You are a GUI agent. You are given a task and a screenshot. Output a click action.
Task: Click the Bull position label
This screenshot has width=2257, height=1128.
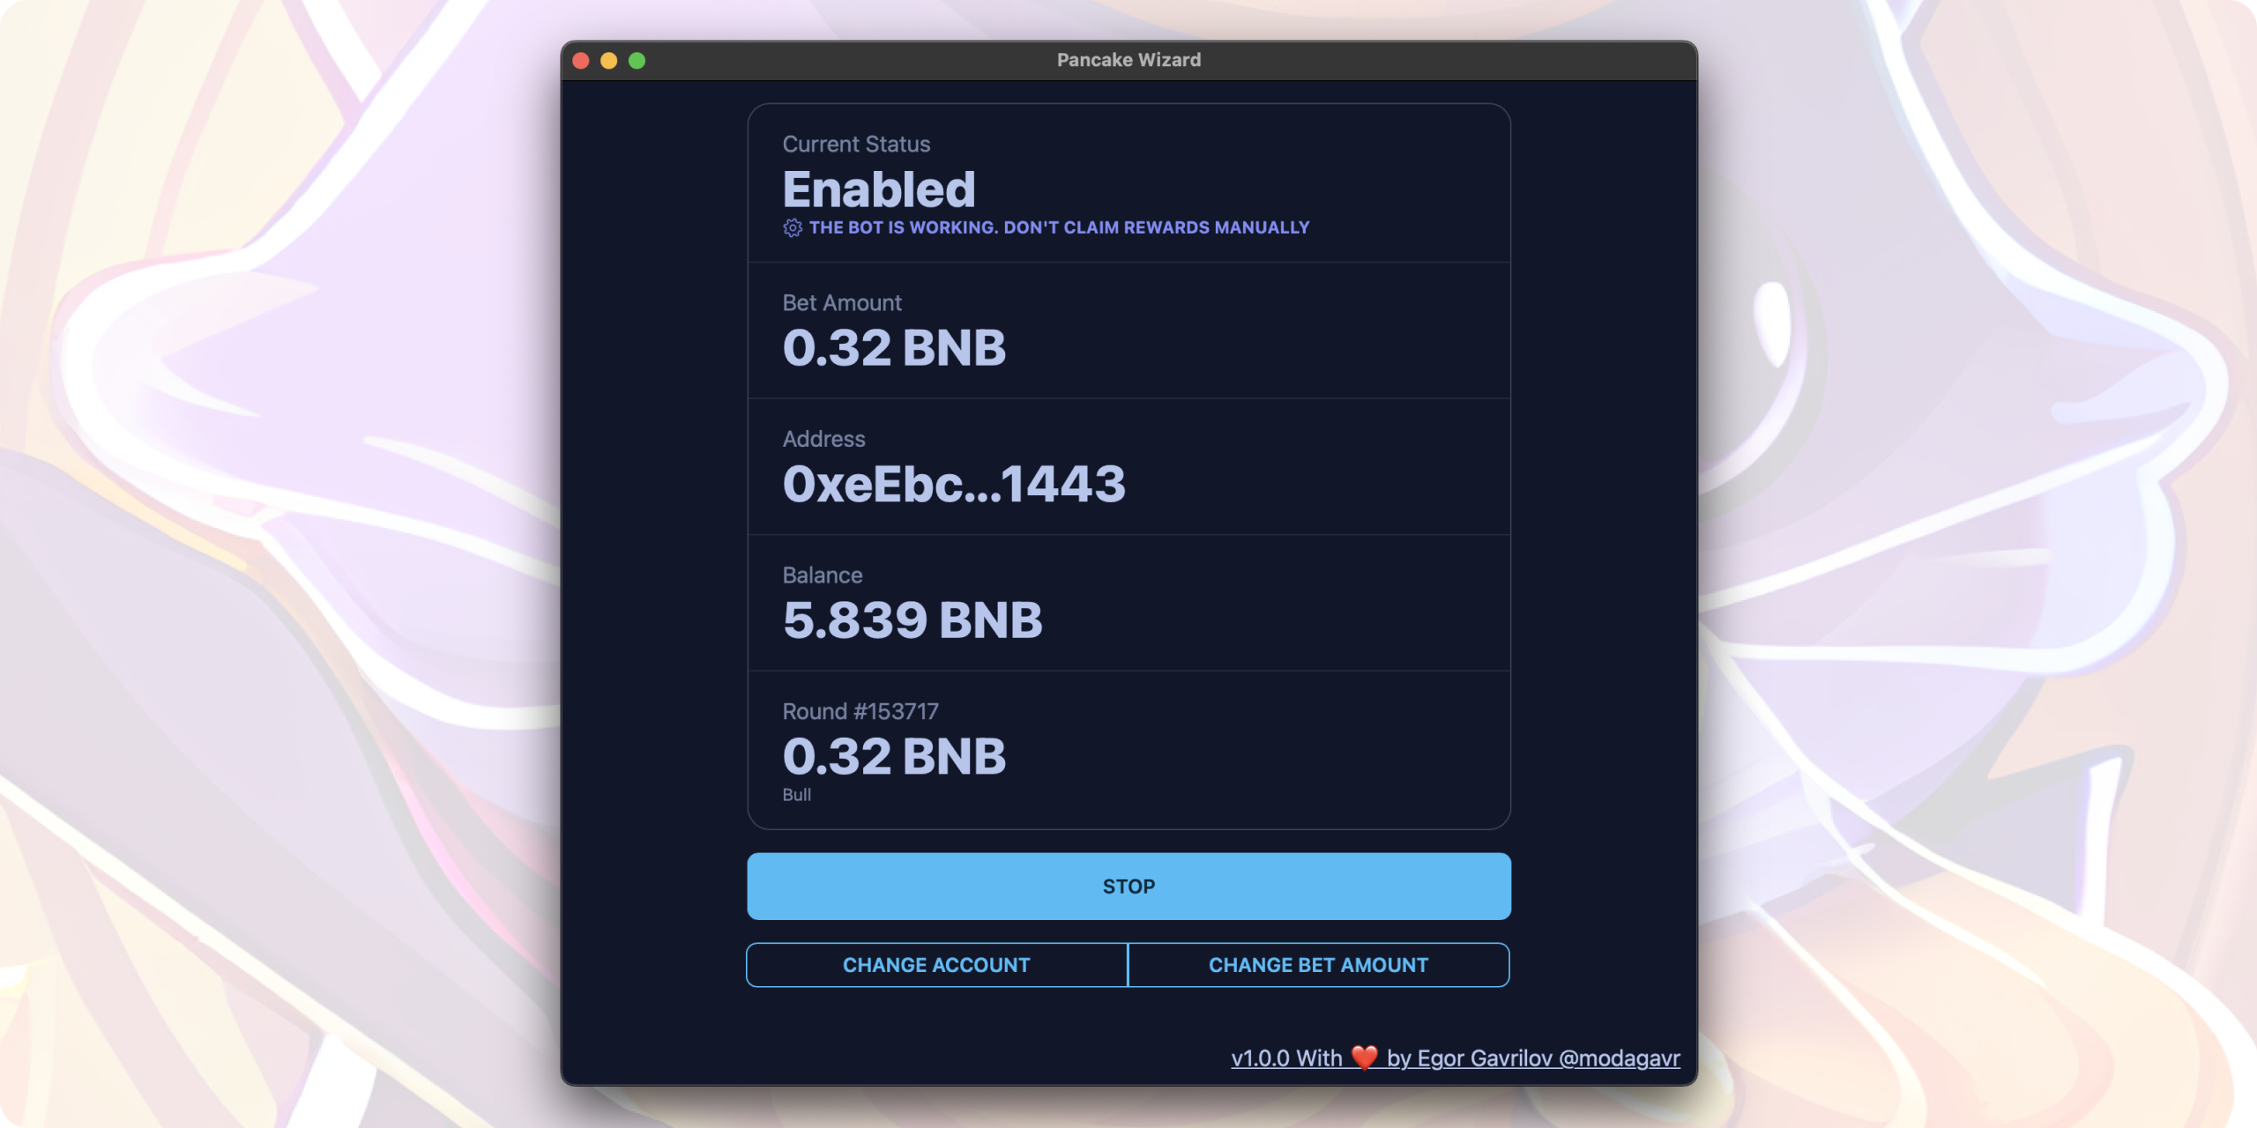coord(796,795)
